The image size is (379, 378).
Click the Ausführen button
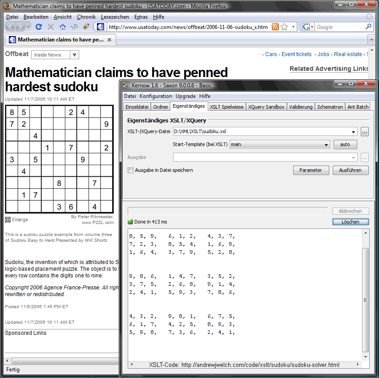350,171
